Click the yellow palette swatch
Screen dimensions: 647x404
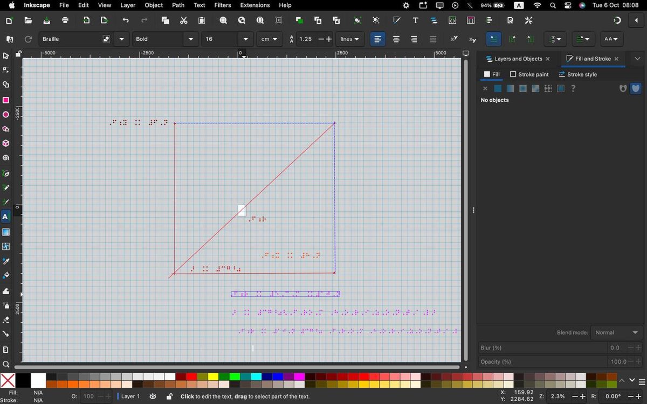click(213, 377)
